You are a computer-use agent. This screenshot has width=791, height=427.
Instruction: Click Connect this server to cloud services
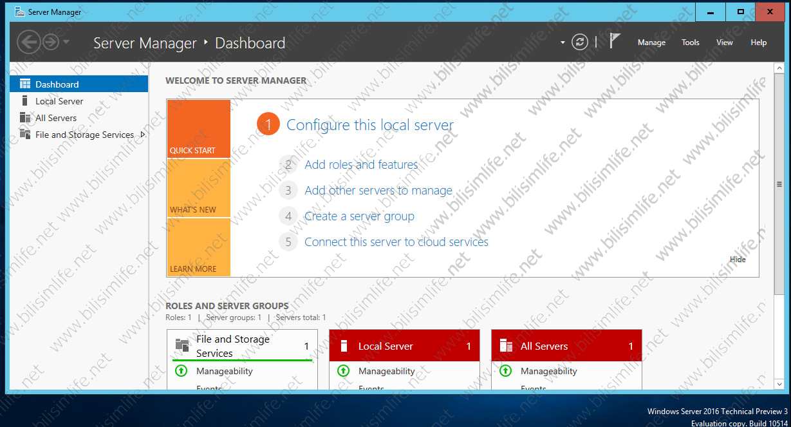(396, 242)
